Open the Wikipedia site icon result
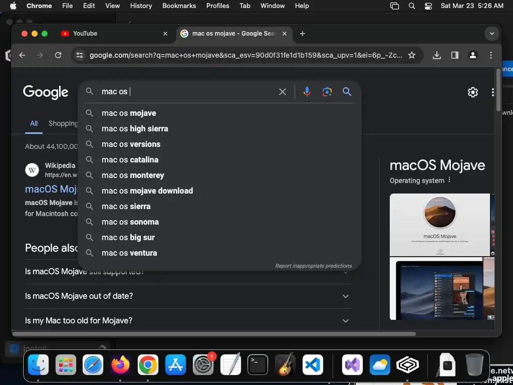Screen dimensions: 513x385 tap(32, 170)
